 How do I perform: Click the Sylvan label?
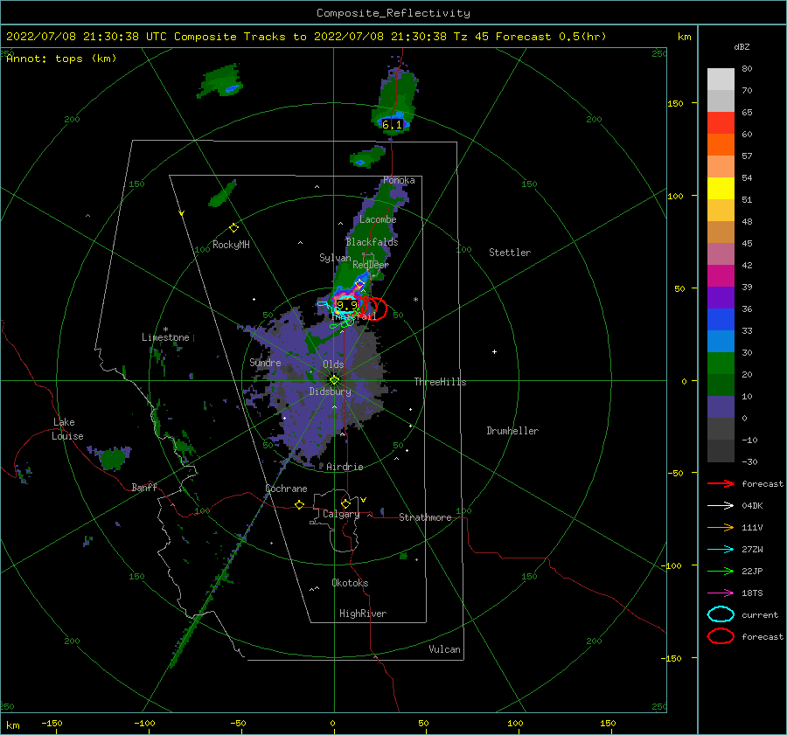click(x=335, y=258)
